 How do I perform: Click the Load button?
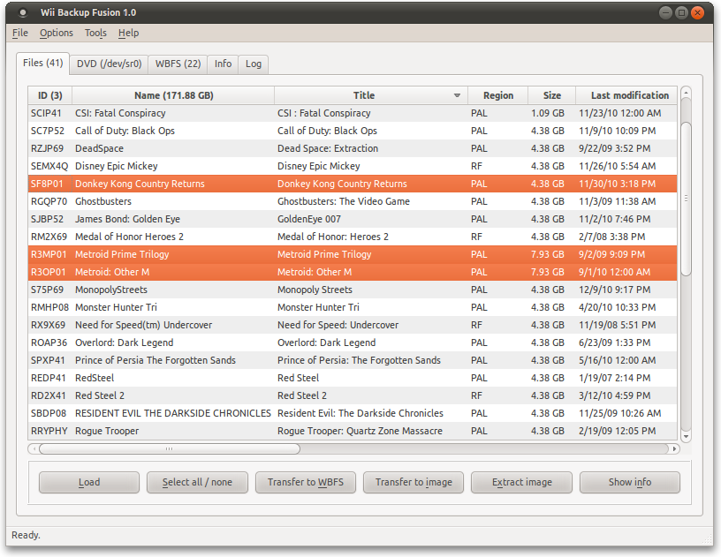tap(89, 482)
